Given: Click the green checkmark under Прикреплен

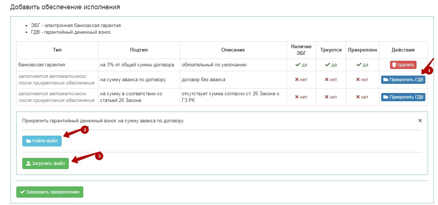Looking at the screenshot, I should [x=359, y=65].
